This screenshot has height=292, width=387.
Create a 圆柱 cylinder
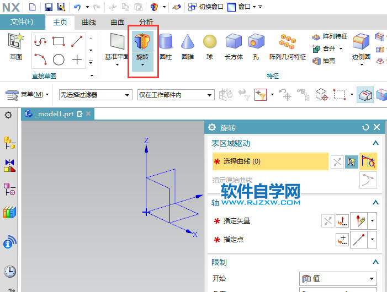click(x=166, y=47)
